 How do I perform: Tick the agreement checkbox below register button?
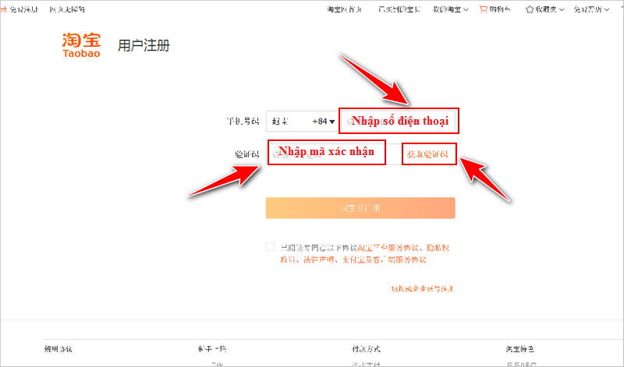pyautogui.click(x=271, y=247)
